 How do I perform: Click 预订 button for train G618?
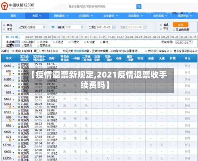[x=187, y=99]
